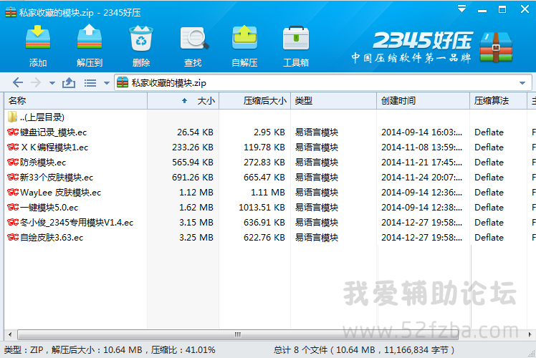
Task: Open navigation history dropdown arrow
Action: (52, 82)
